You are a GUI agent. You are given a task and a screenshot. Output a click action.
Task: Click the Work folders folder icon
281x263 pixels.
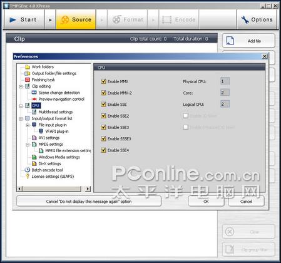point(28,67)
